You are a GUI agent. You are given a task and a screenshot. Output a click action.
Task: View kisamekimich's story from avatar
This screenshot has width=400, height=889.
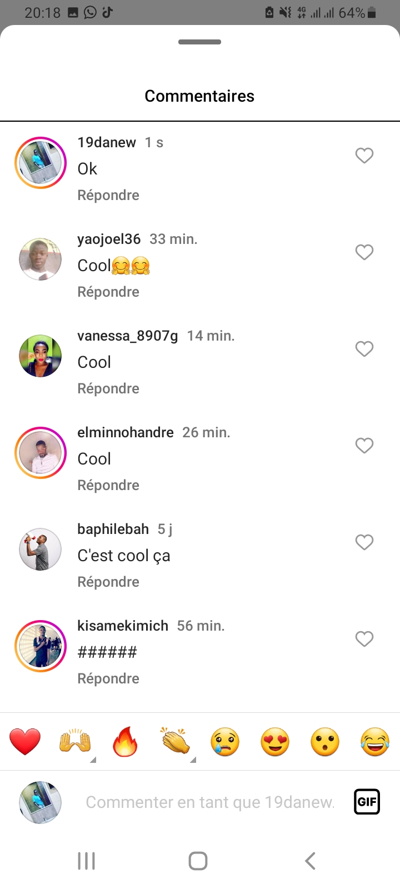tap(41, 646)
